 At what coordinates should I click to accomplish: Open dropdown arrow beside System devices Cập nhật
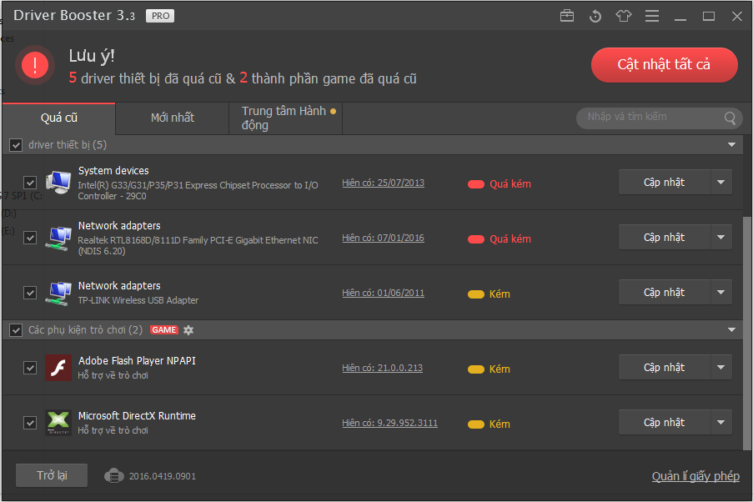click(x=720, y=182)
